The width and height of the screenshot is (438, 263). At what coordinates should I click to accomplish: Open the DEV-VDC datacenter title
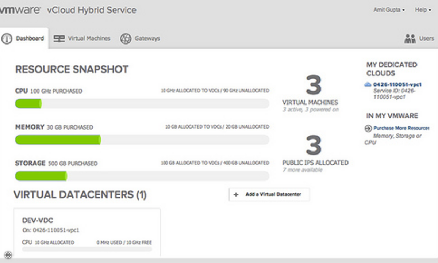click(x=38, y=221)
